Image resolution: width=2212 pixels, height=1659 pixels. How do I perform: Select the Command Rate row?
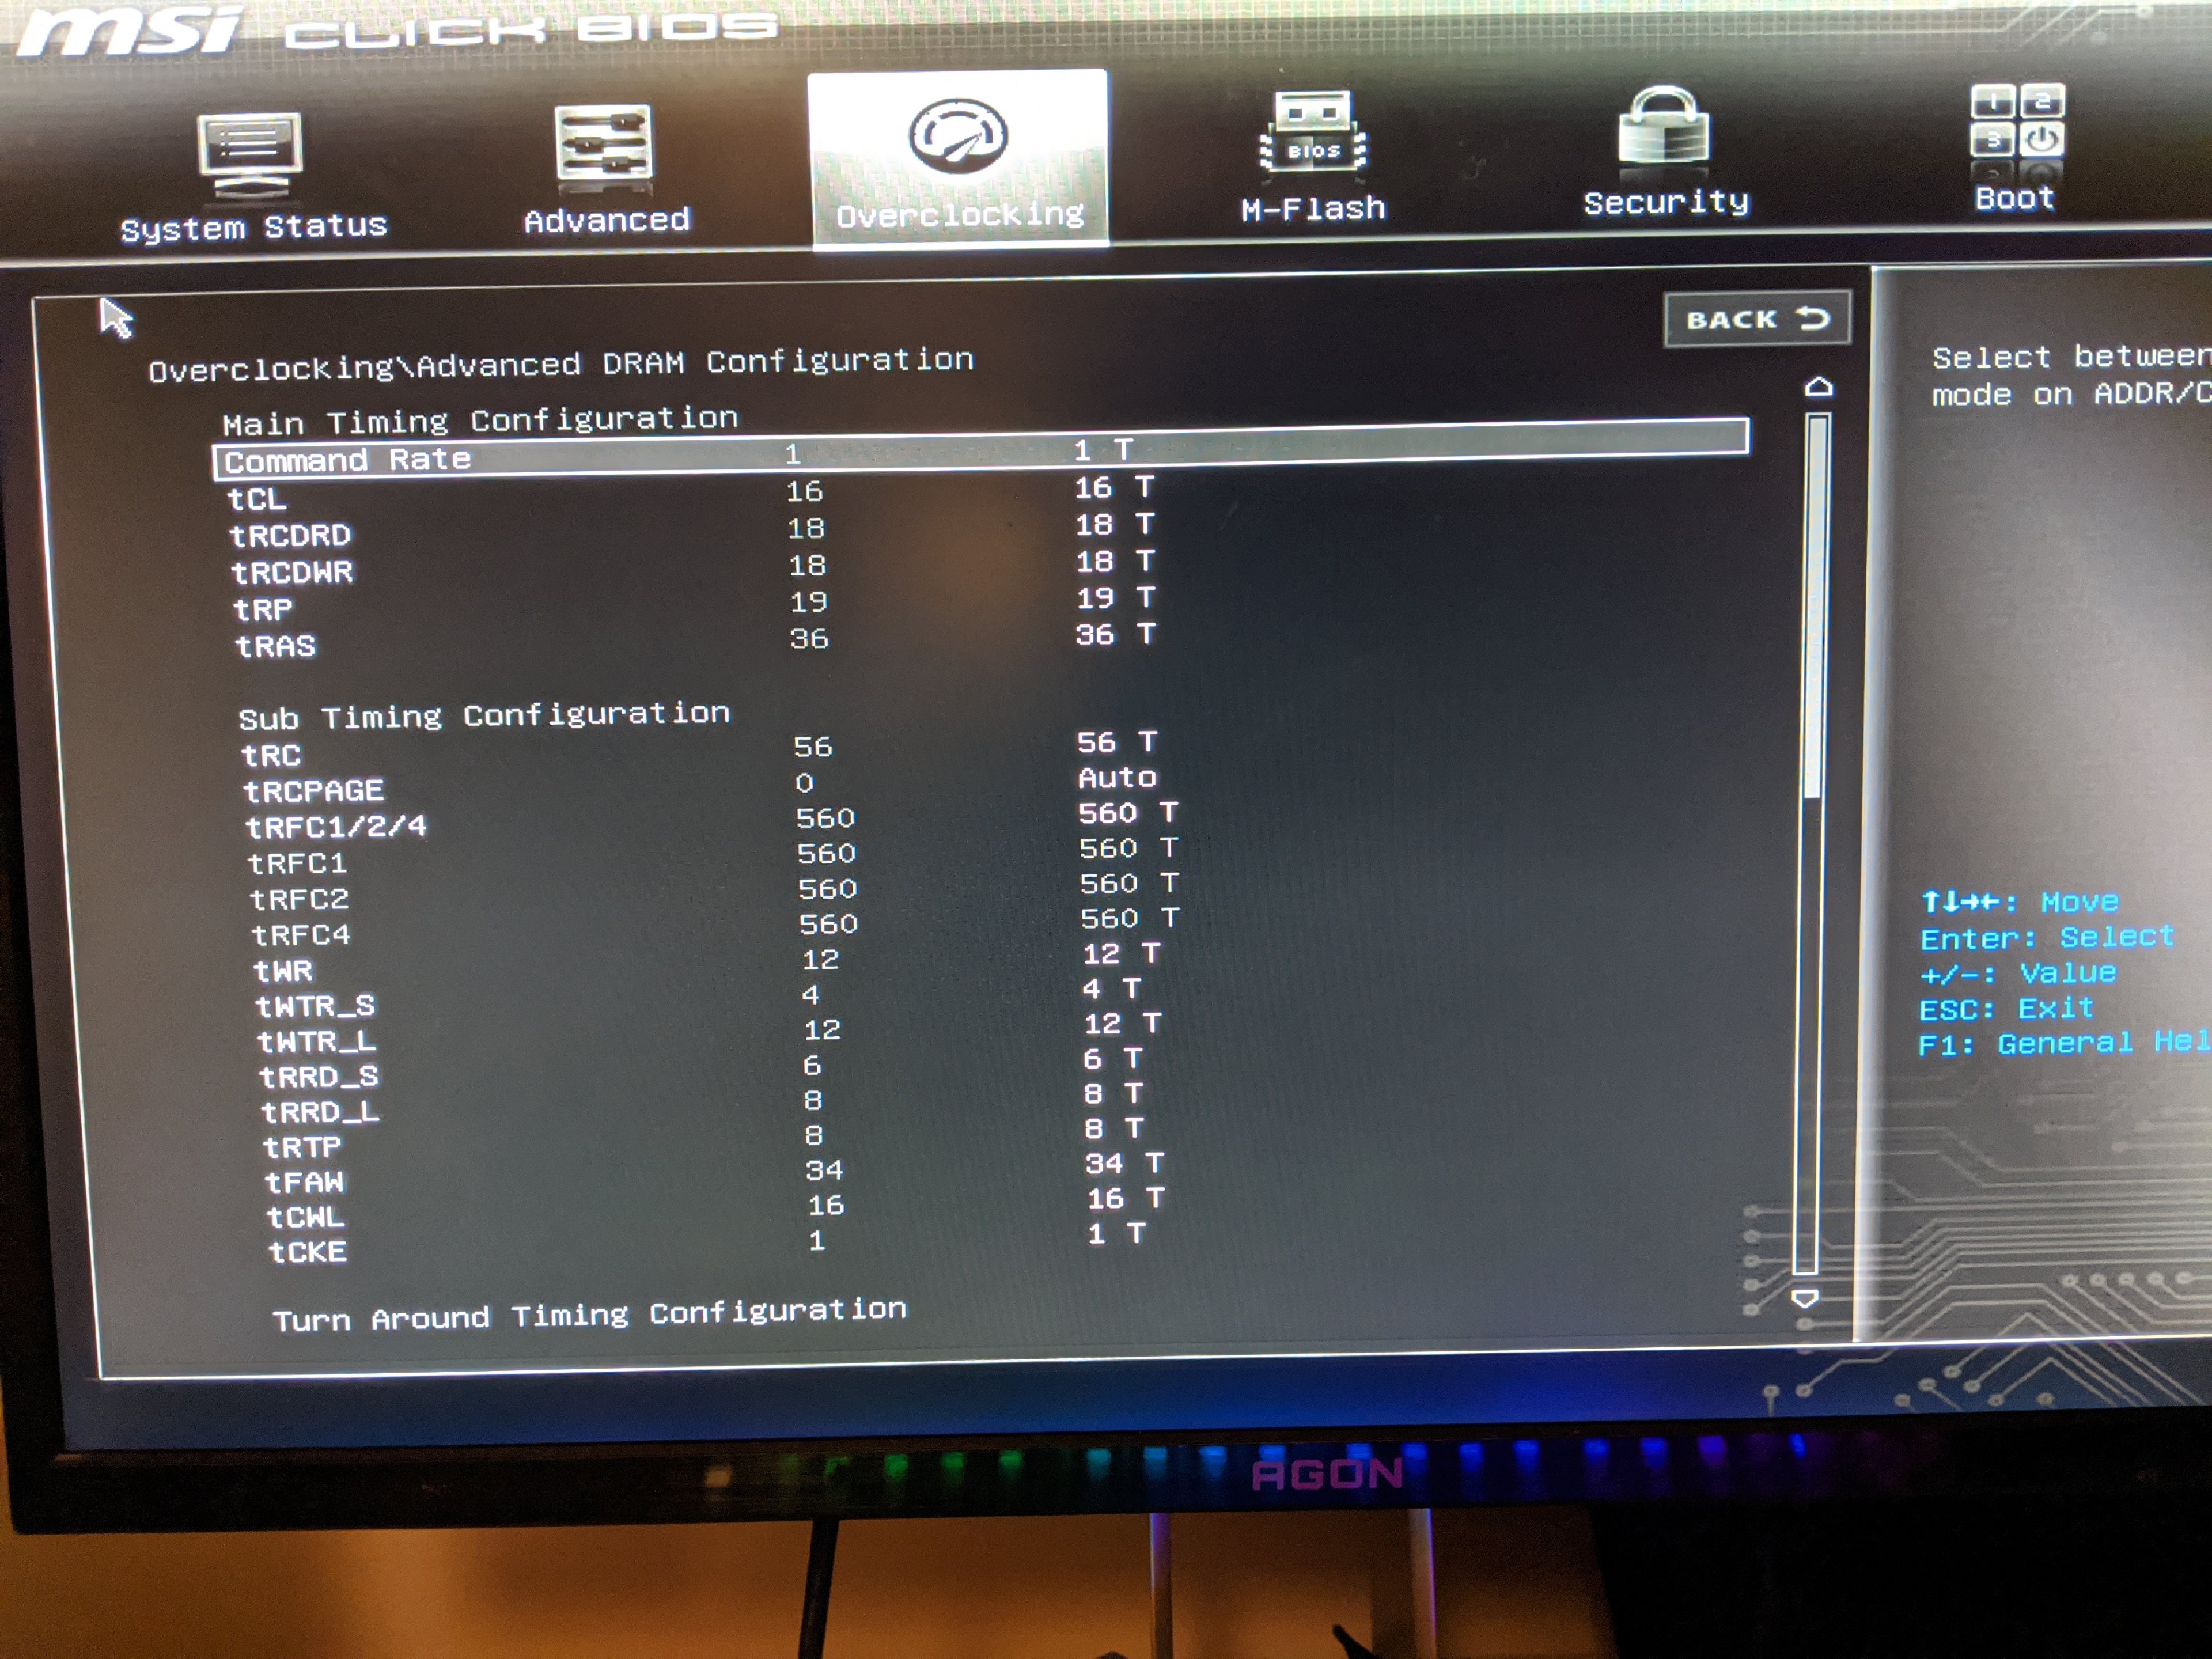[346, 460]
